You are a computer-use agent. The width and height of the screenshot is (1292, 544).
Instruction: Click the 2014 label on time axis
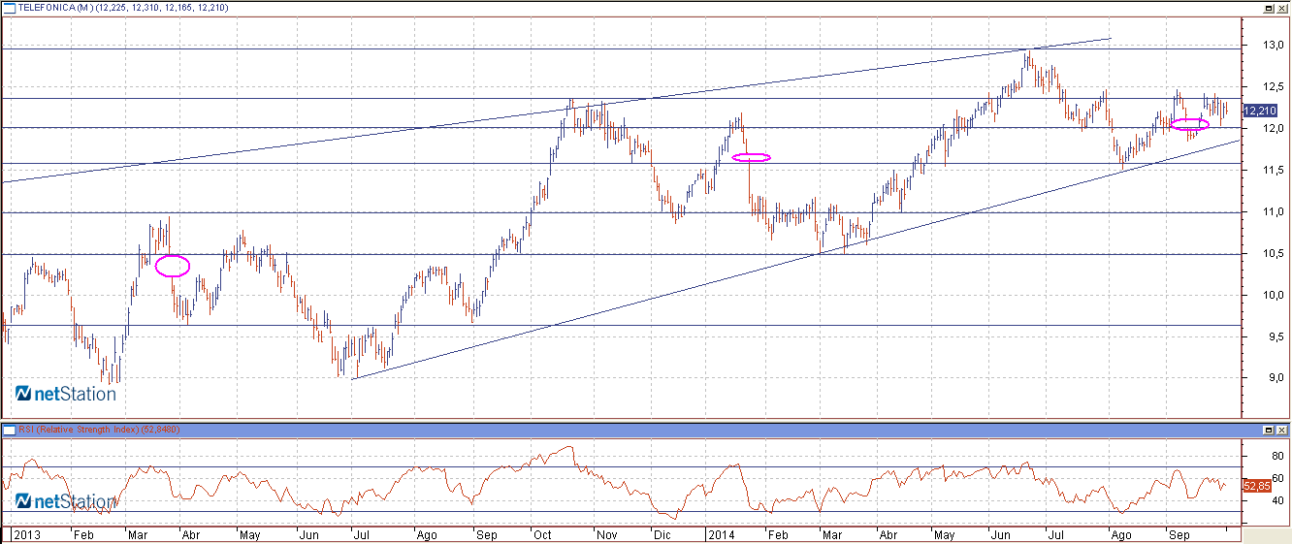pyautogui.click(x=721, y=534)
